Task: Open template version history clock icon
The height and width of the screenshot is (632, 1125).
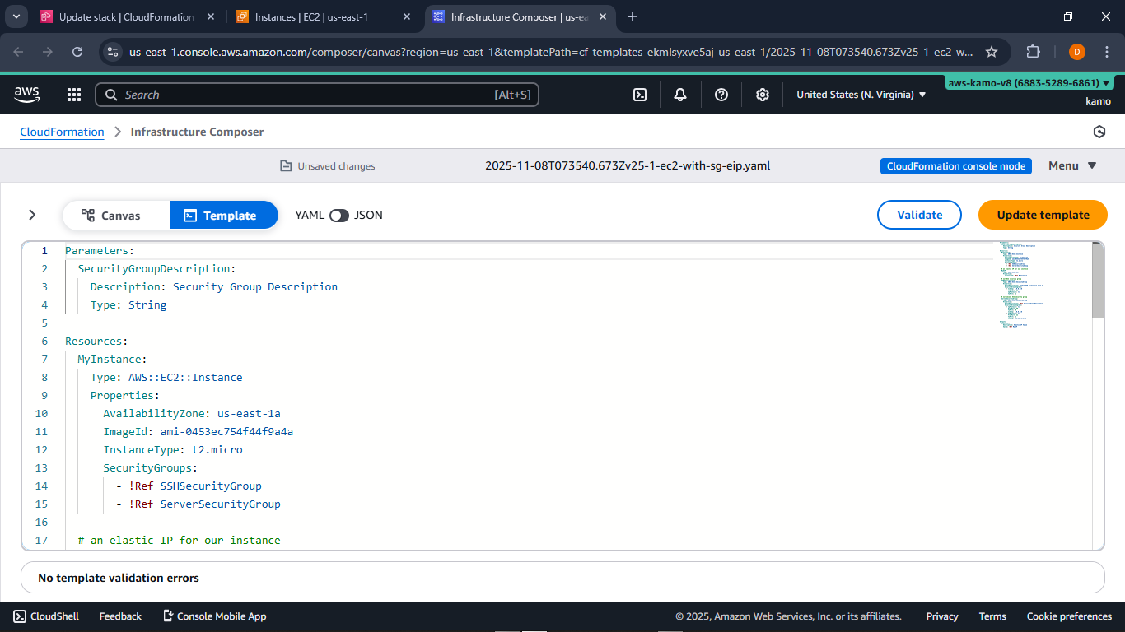Action: pos(1099,131)
